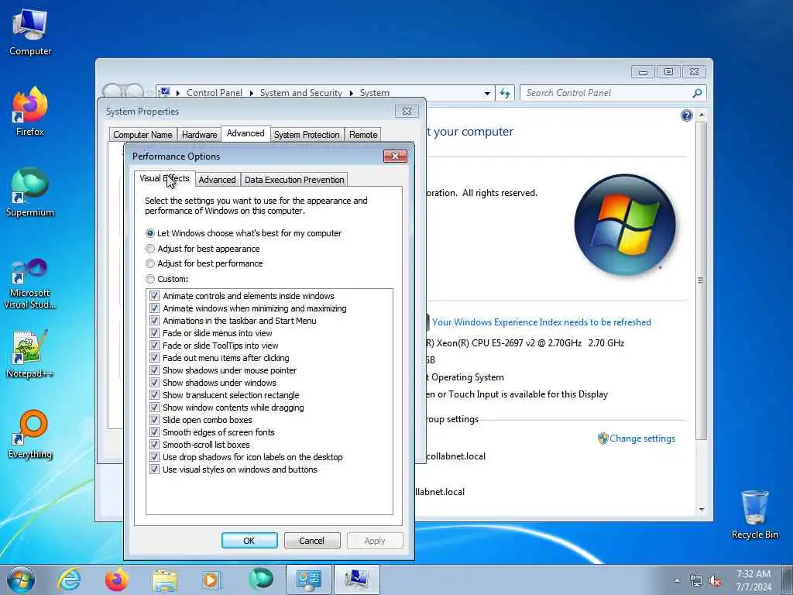The image size is (793, 595).
Task: Click the search magnifier in Control Panel
Action: (697, 93)
